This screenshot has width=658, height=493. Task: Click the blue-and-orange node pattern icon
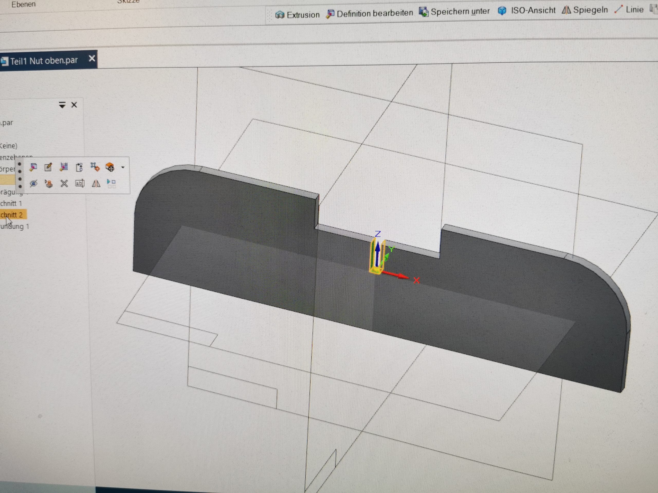click(95, 167)
